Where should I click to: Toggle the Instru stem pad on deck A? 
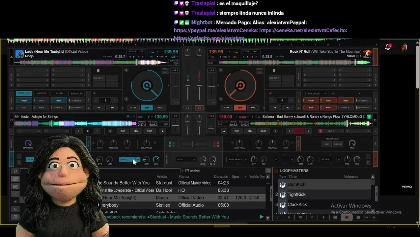click(x=42, y=101)
